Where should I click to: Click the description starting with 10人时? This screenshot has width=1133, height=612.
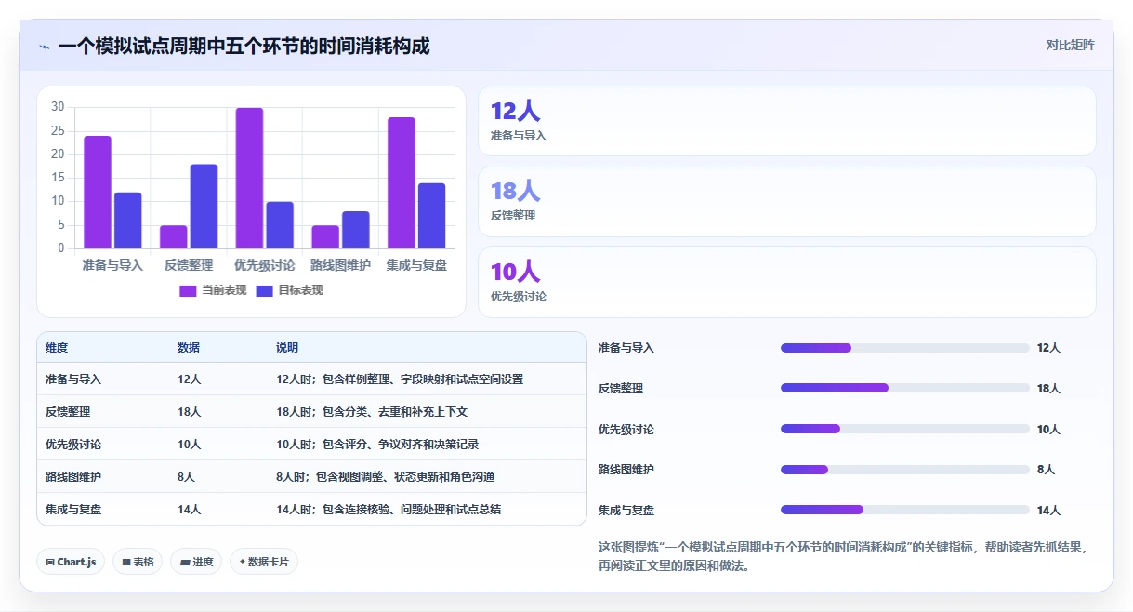click(377, 444)
